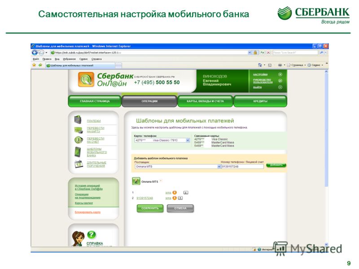Image resolution: width=359 pixels, height=269 pixels.
Task: Open История операций в Сбербанк ОнЛ@йн link
Action: [x=89, y=187]
